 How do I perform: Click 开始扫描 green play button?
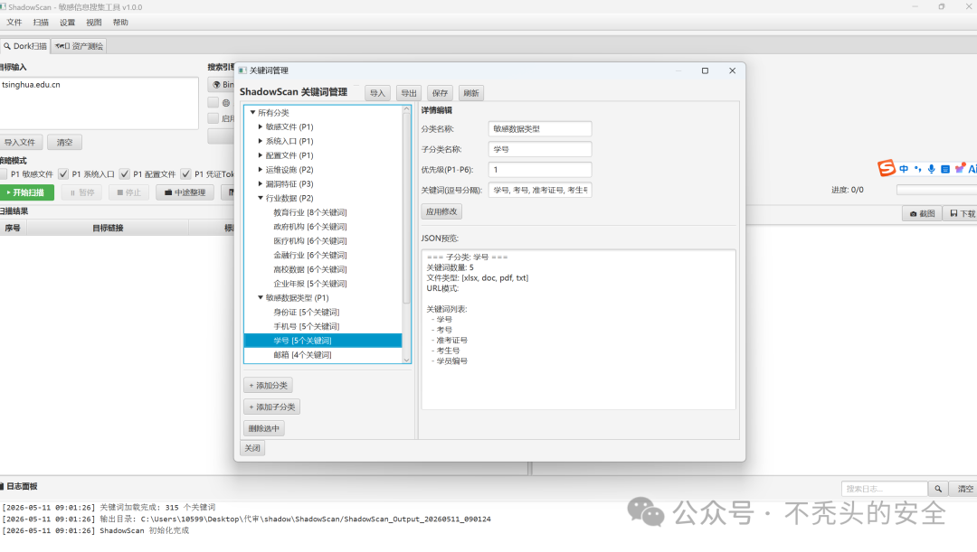26,193
